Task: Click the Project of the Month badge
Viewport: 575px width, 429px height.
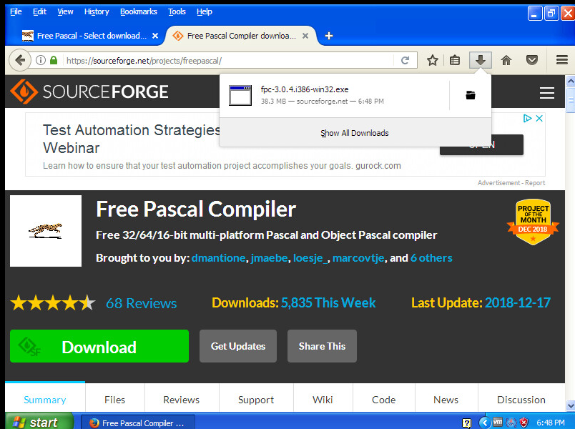Action: pyautogui.click(x=533, y=222)
